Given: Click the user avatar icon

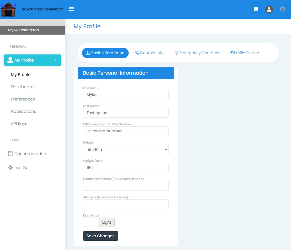Looking at the screenshot, I should point(269,9).
